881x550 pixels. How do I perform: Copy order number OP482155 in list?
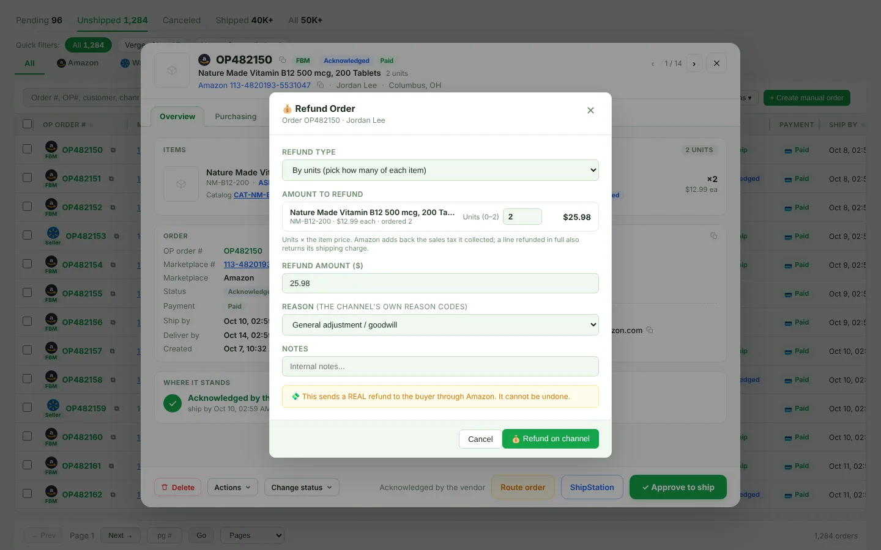tap(113, 294)
